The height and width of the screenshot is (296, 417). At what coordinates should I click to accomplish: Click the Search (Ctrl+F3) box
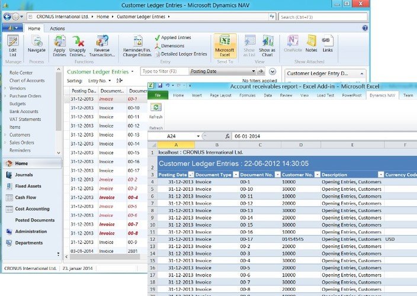coord(323,17)
